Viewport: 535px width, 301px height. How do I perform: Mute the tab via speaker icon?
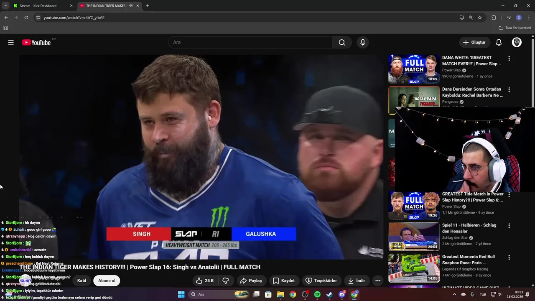(131, 6)
